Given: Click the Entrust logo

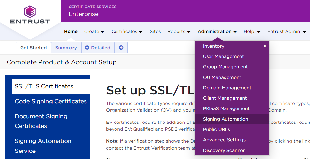Looking at the screenshot, I should click(x=30, y=15).
